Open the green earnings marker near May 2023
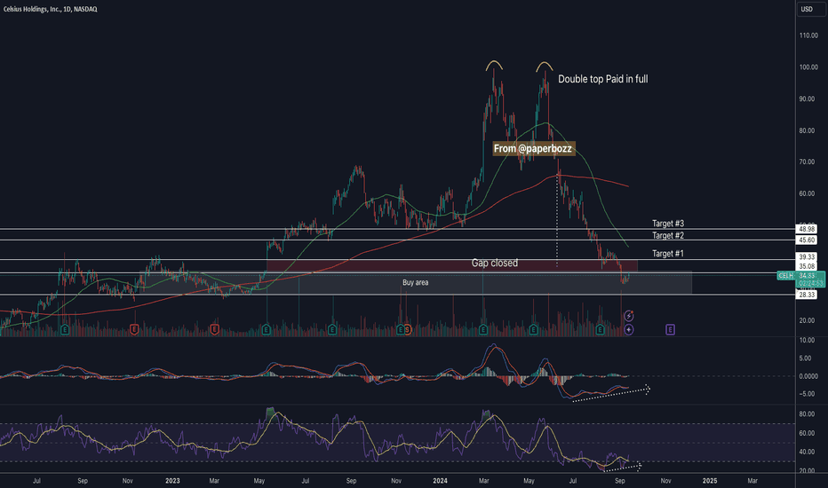 tap(267, 330)
